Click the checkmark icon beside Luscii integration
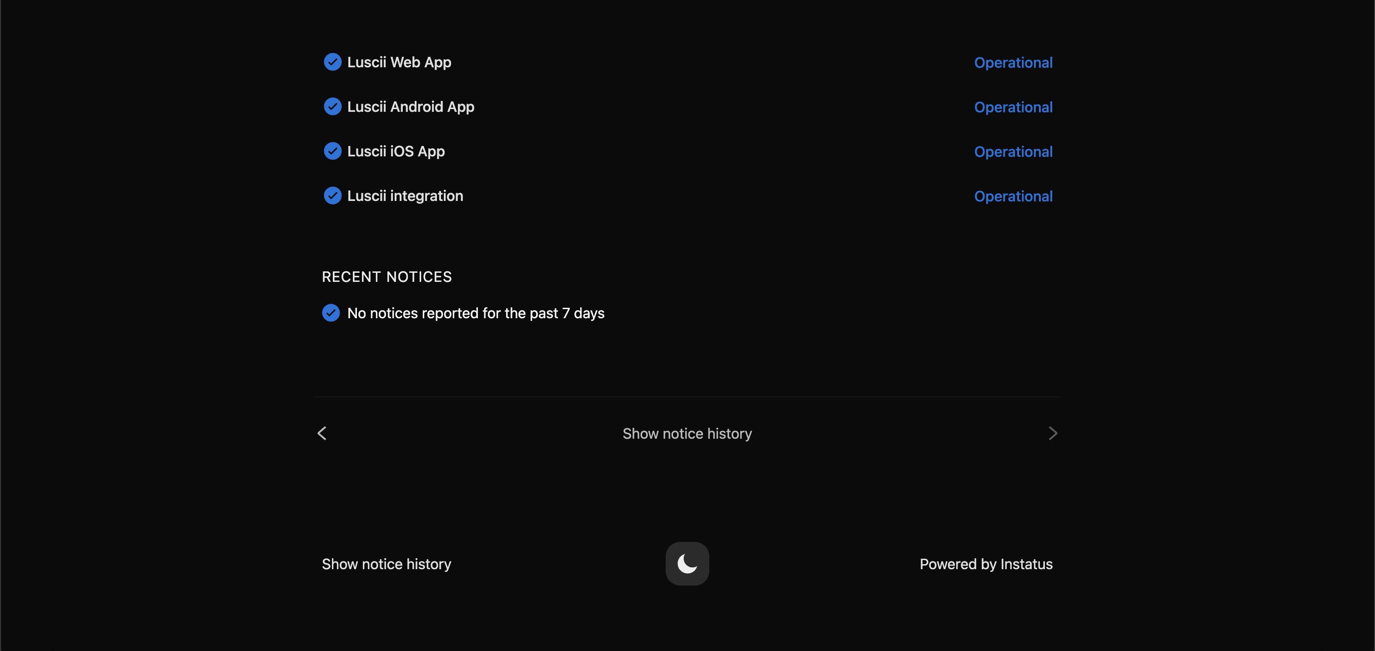Viewport: 1375px width, 651px height. coord(332,196)
